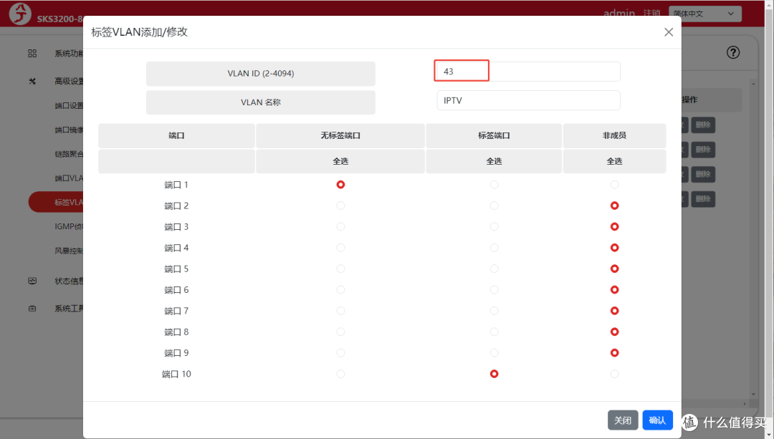Open IGMP侦听 in the sidebar
Screen dimensions: 774x439
tap(69, 226)
